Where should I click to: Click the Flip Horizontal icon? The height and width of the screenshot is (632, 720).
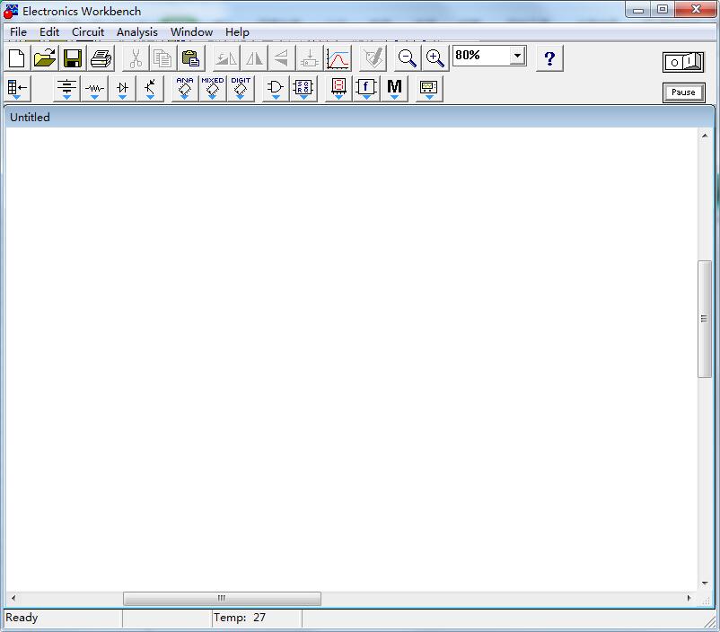[x=254, y=58]
